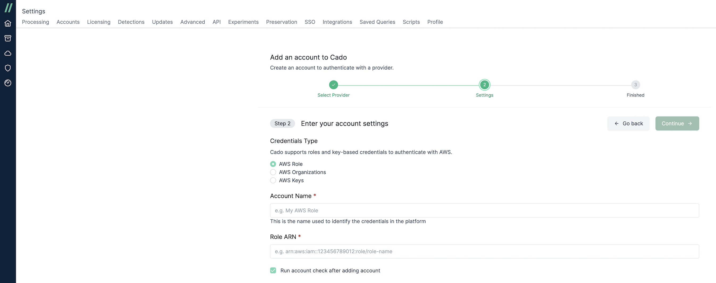This screenshot has width=716, height=283.
Task: Switch to the Accounts tab
Action: click(68, 22)
